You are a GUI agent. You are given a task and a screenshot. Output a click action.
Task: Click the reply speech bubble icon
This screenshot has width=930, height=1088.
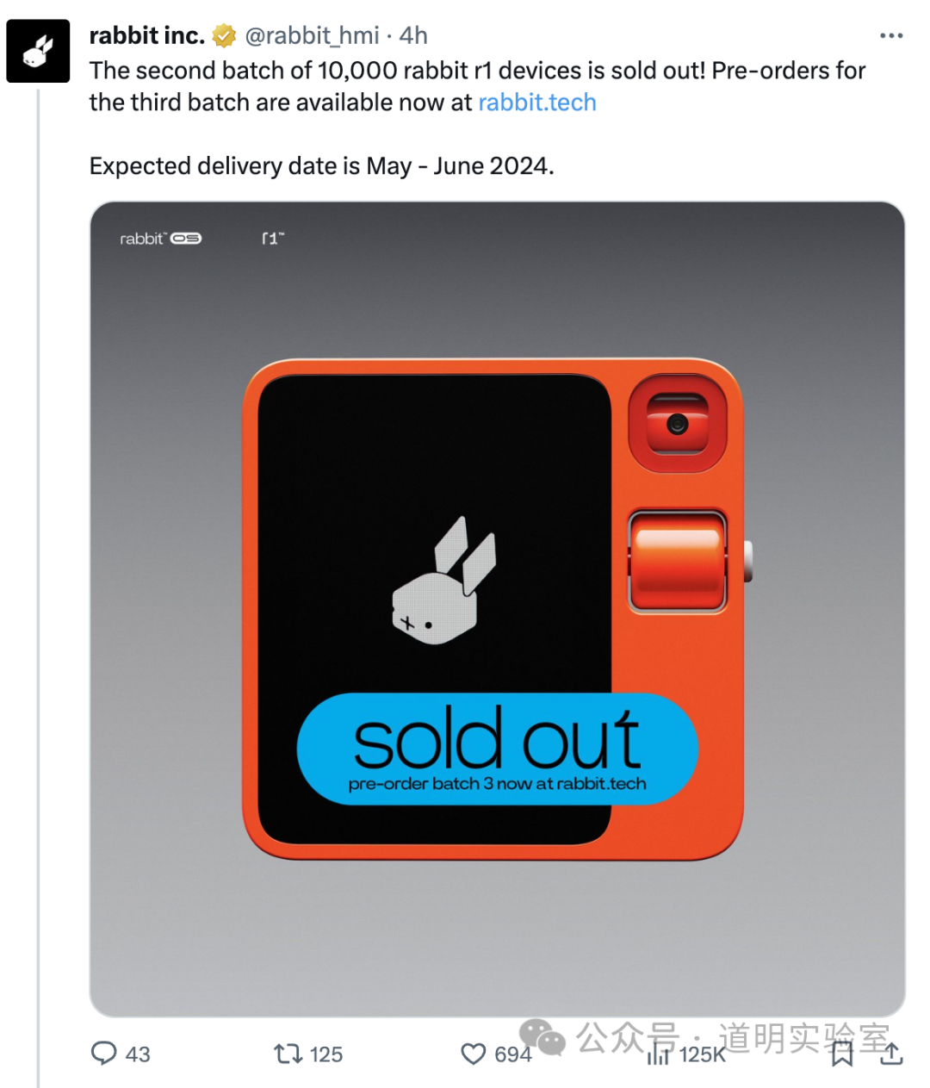[104, 1054]
